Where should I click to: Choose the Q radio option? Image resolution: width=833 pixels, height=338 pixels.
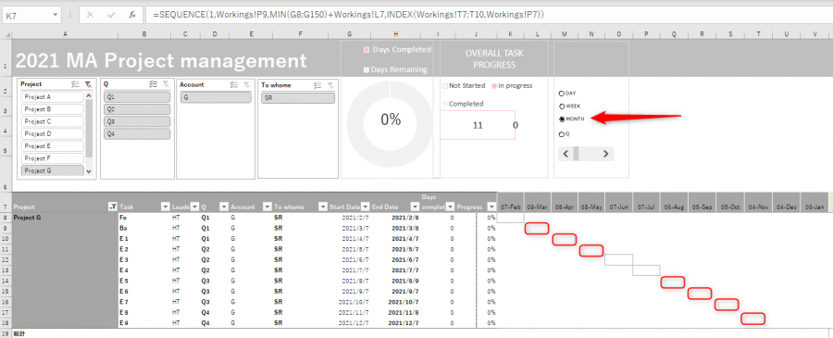tap(562, 134)
